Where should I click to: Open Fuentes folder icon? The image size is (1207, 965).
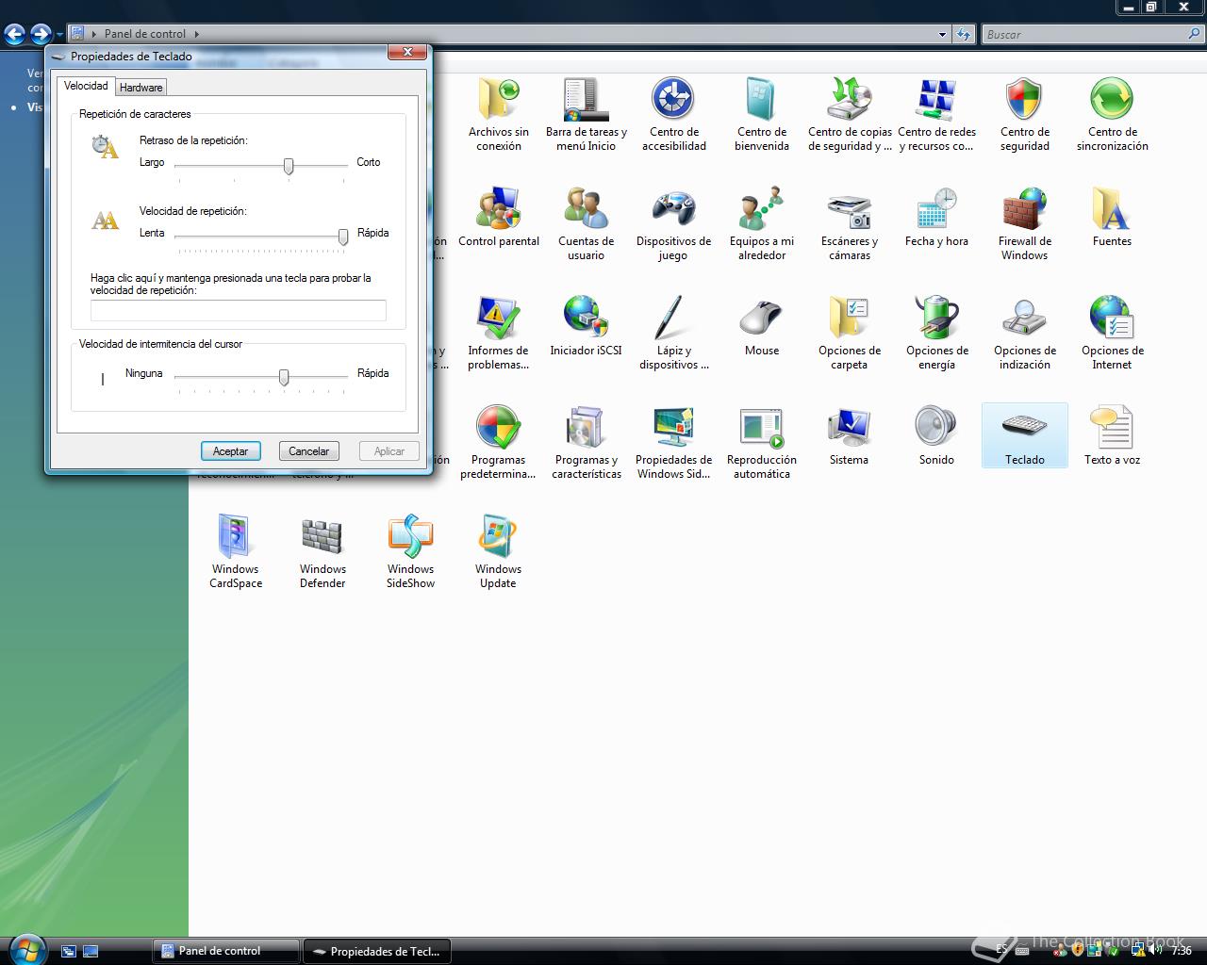coord(1112,219)
